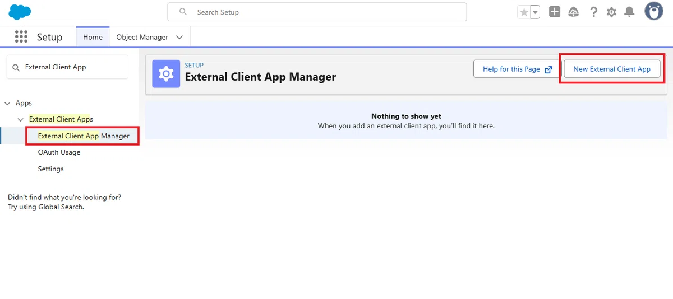Switch to the Object Manager tab
673x299 pixels.
142,37
